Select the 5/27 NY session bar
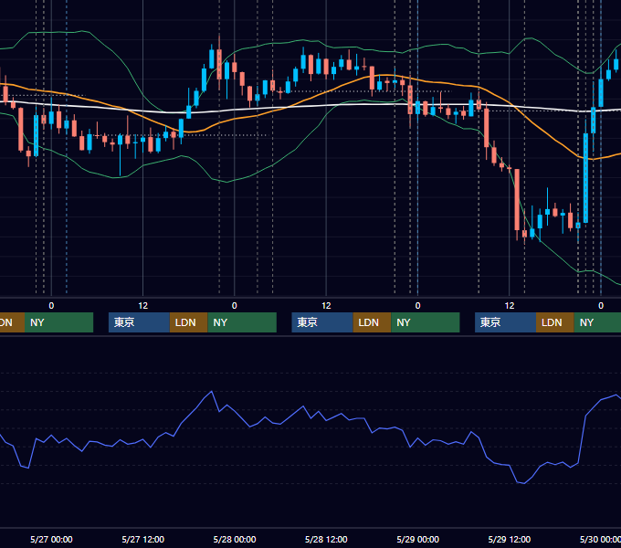 tap(242, 322)
